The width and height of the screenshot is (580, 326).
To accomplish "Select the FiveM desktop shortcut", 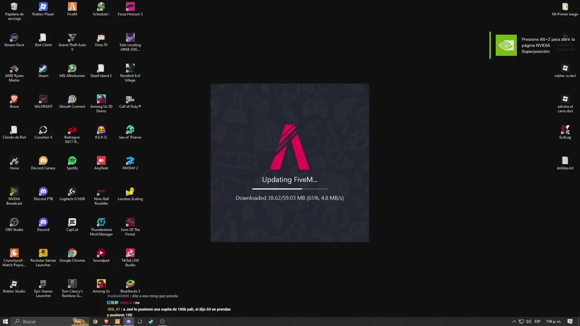I will point(72,9).
